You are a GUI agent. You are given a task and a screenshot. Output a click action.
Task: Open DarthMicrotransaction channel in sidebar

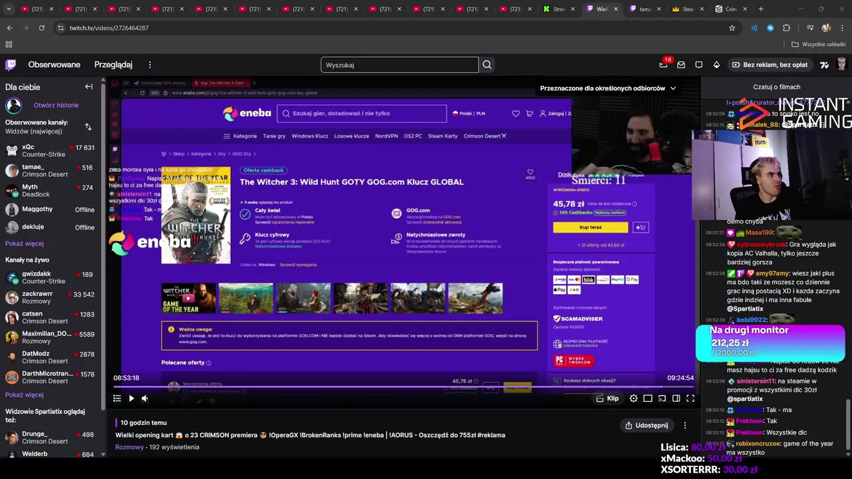[50, 377]
